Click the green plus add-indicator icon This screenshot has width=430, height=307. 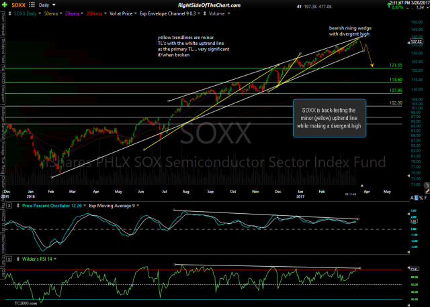5,5
